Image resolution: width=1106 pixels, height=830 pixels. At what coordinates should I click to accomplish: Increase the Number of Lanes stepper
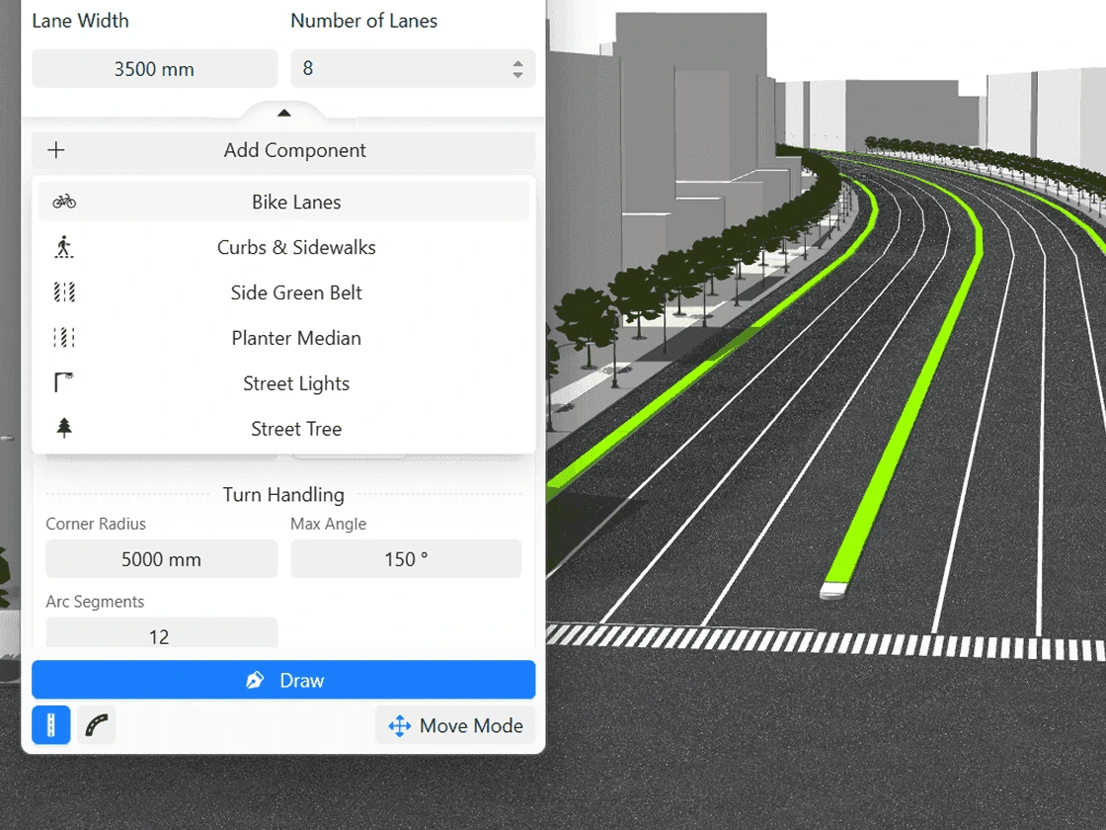[x=517, y=63]
